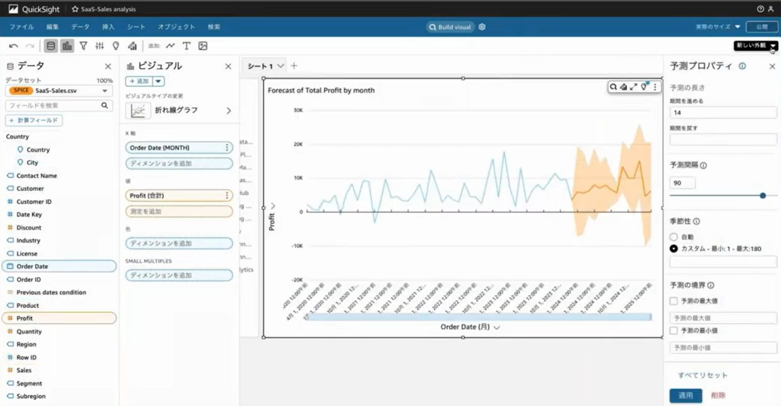
Task: Click the 期間を進める input showing 14
Action: tap(723, 113)
